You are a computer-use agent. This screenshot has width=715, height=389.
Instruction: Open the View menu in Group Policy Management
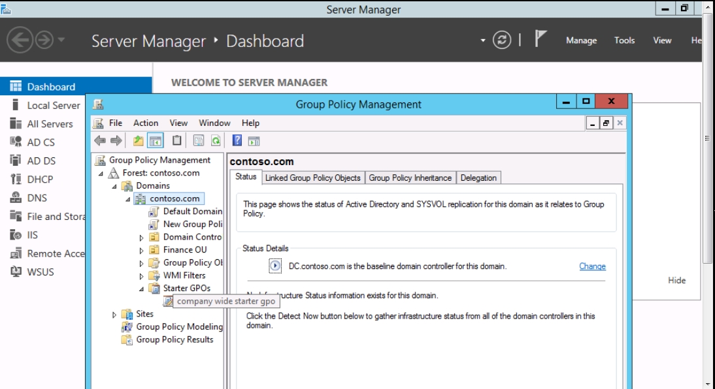(178, 123)
